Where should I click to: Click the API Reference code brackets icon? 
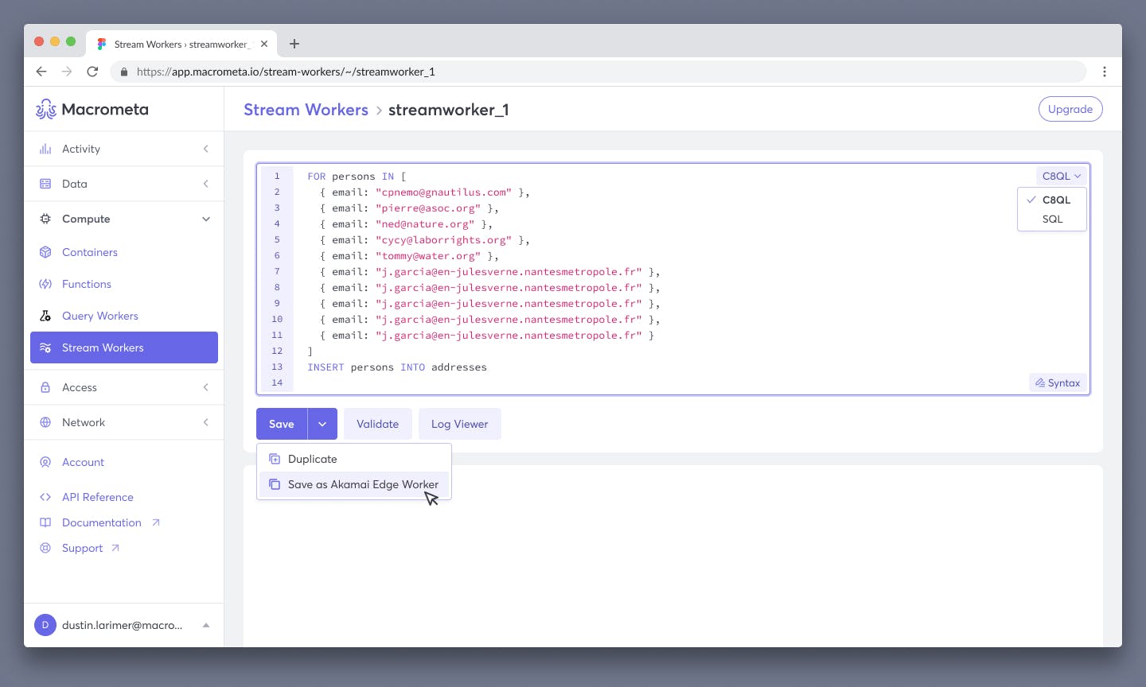[45, 497]
